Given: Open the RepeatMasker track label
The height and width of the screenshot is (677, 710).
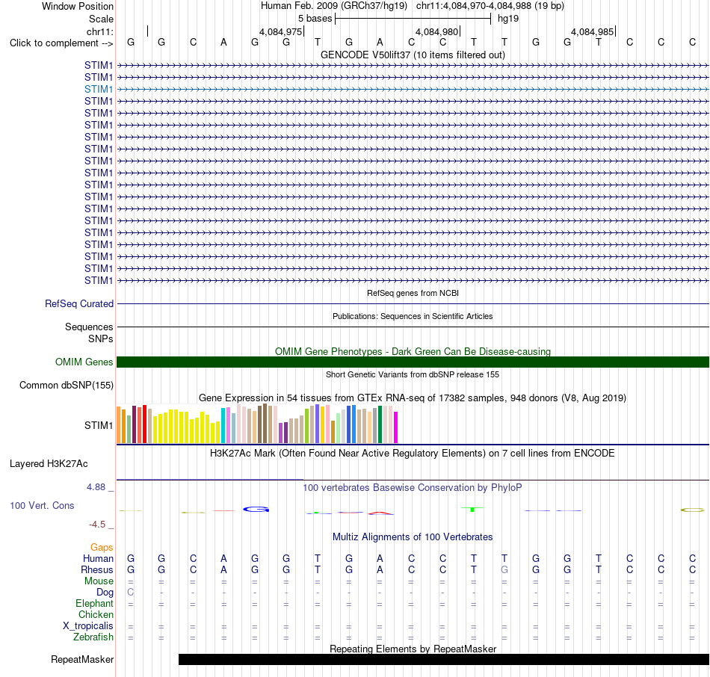Looking at the screenshot, I should tap(82, 660).
